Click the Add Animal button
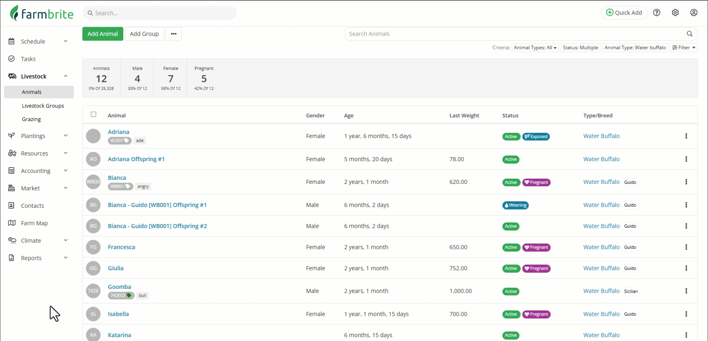Image resolution: width=708 pixels, height=341 pixels. pyautogui.click(x=103, y=34)
